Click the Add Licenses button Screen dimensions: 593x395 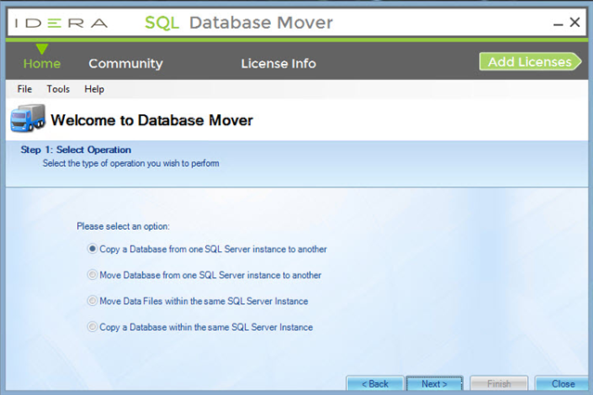(x=530, y=61)
